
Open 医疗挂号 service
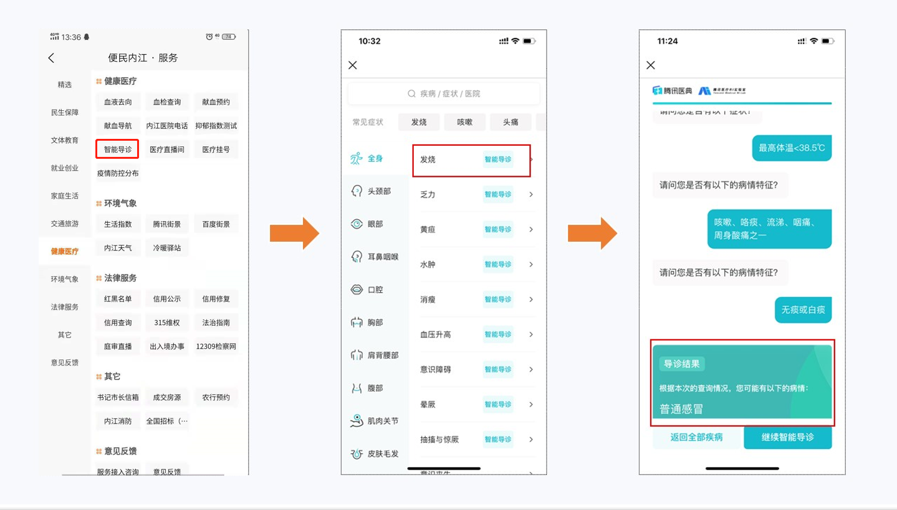216,149
